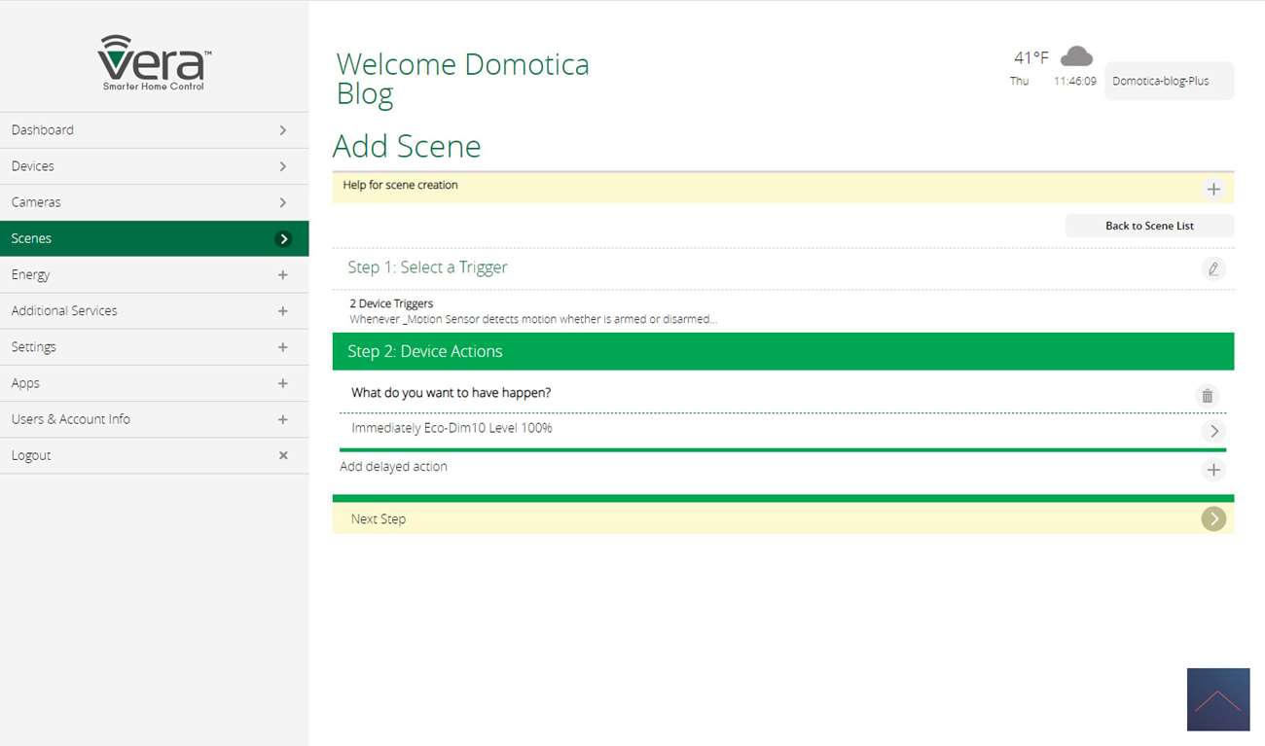
Task: Expand the Help for scene creation panel
Action: [1212, 189]
